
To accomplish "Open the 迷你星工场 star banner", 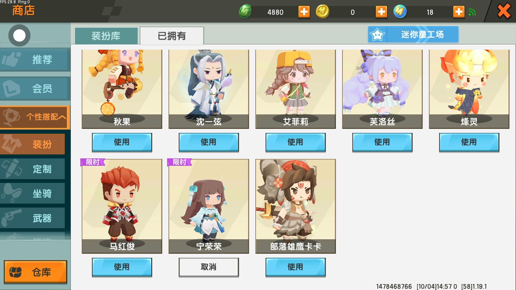I will [413, 34].
